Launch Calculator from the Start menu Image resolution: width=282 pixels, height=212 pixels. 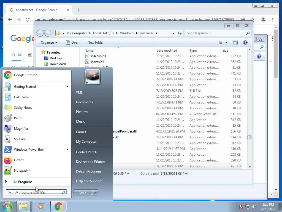click(x=37, y=97)
